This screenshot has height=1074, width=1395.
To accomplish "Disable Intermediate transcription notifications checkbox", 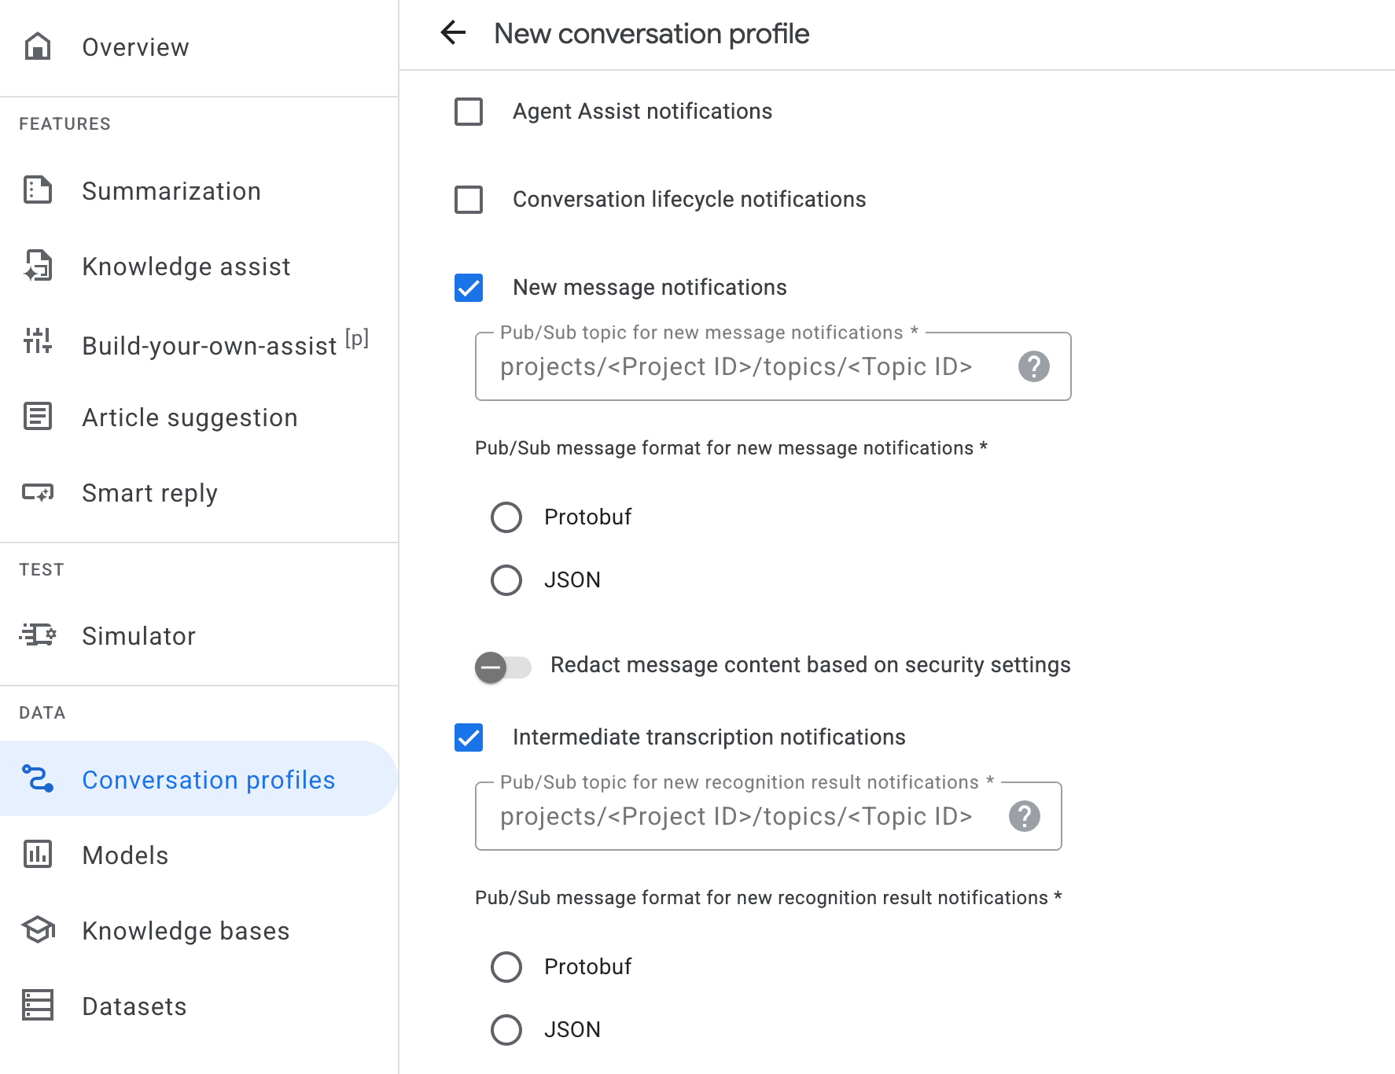I will pos(469,737).
